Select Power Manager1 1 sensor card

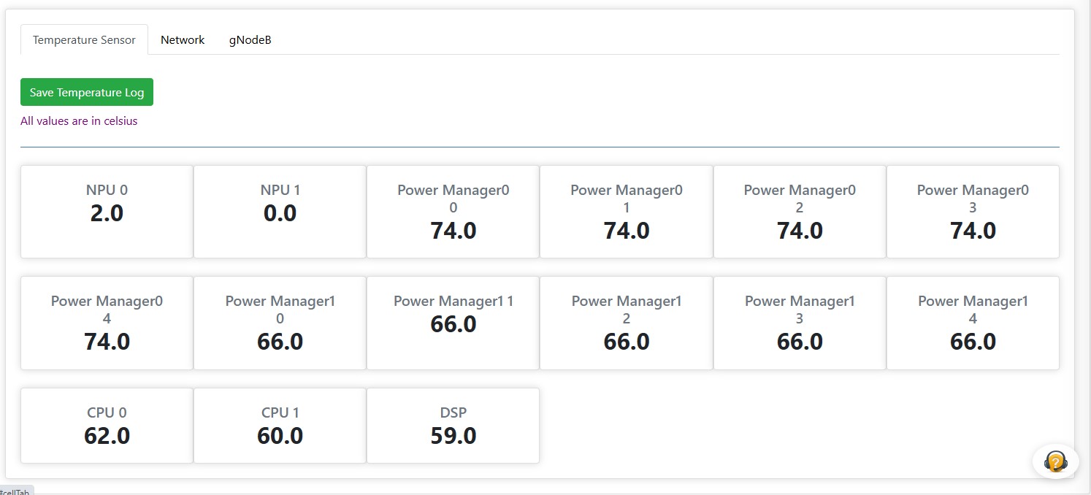[x=453, y=323]
